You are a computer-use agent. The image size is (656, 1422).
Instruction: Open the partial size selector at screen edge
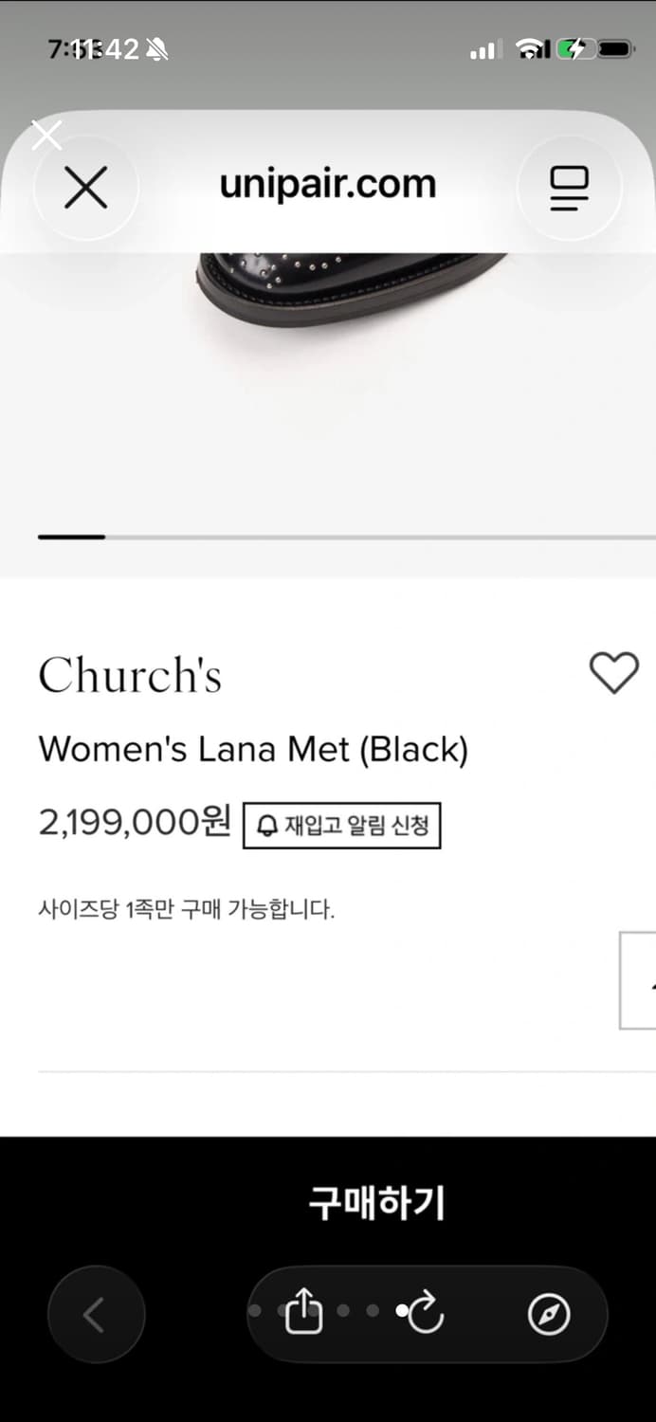coord(641,981)
